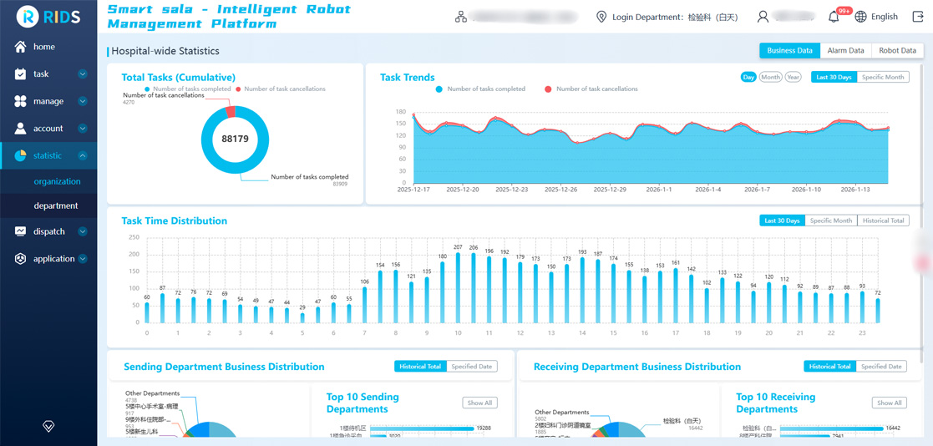Image resolution: width=933 pixels, height=446 pixels.
Task: Click Show All for Top 10 Sending Departments
Action: coord(479,403)
